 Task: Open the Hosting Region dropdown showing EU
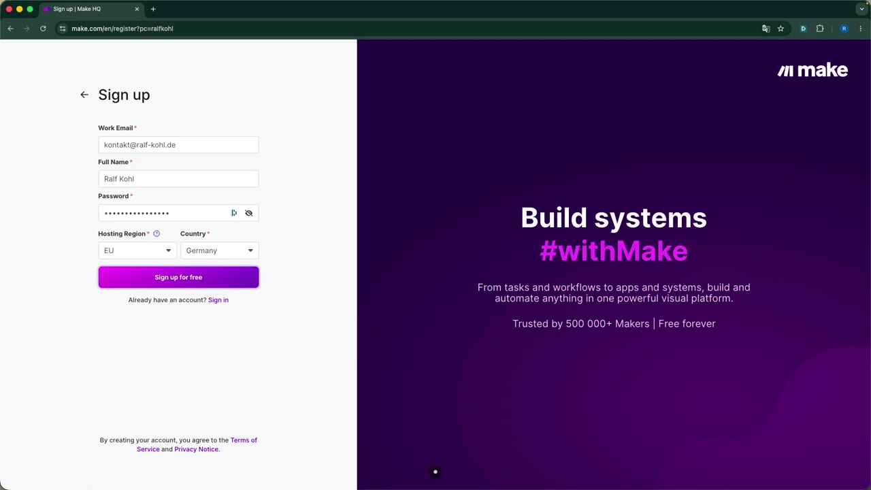137,250
